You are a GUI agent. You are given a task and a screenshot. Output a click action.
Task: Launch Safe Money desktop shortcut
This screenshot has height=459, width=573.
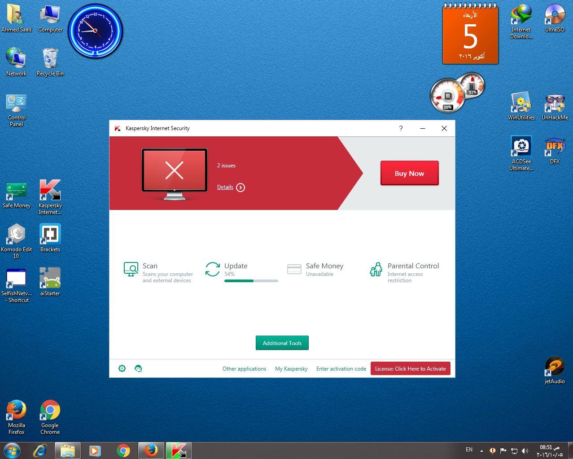(17, 195)
